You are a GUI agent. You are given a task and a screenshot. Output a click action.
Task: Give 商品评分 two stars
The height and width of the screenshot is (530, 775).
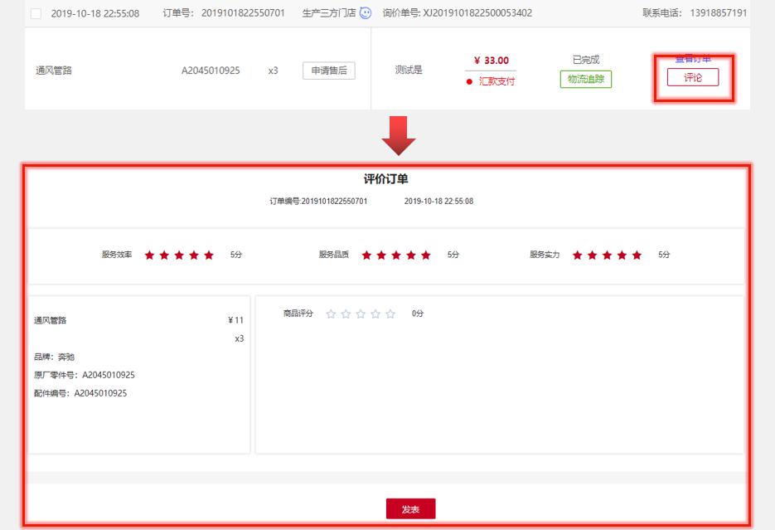(x=346, y=314)
